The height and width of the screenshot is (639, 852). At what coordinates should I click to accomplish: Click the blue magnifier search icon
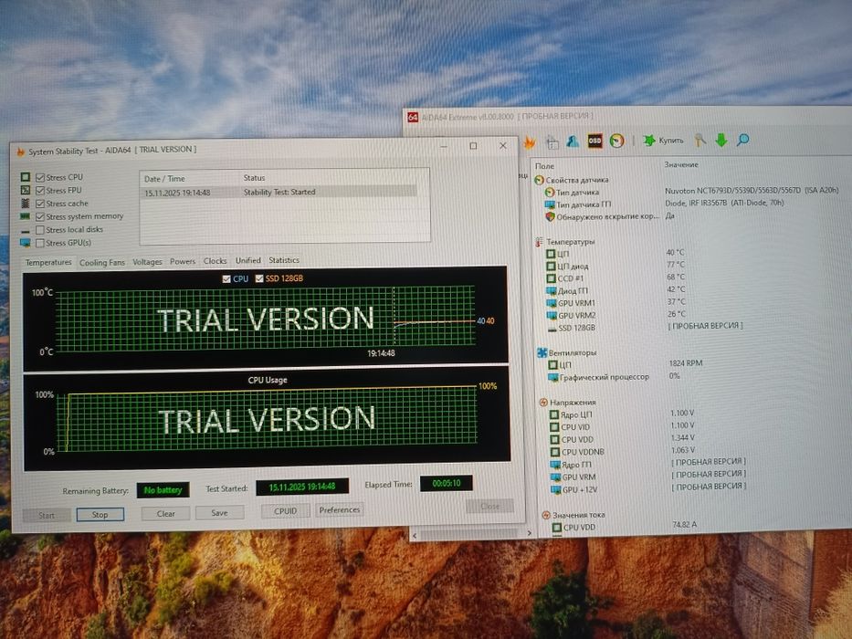tap(742, 140)
